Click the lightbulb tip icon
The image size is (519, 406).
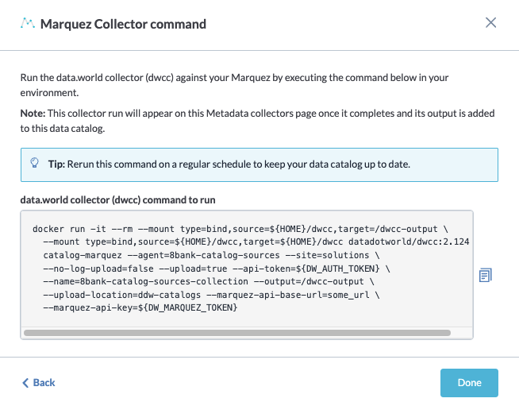[34, 163]
